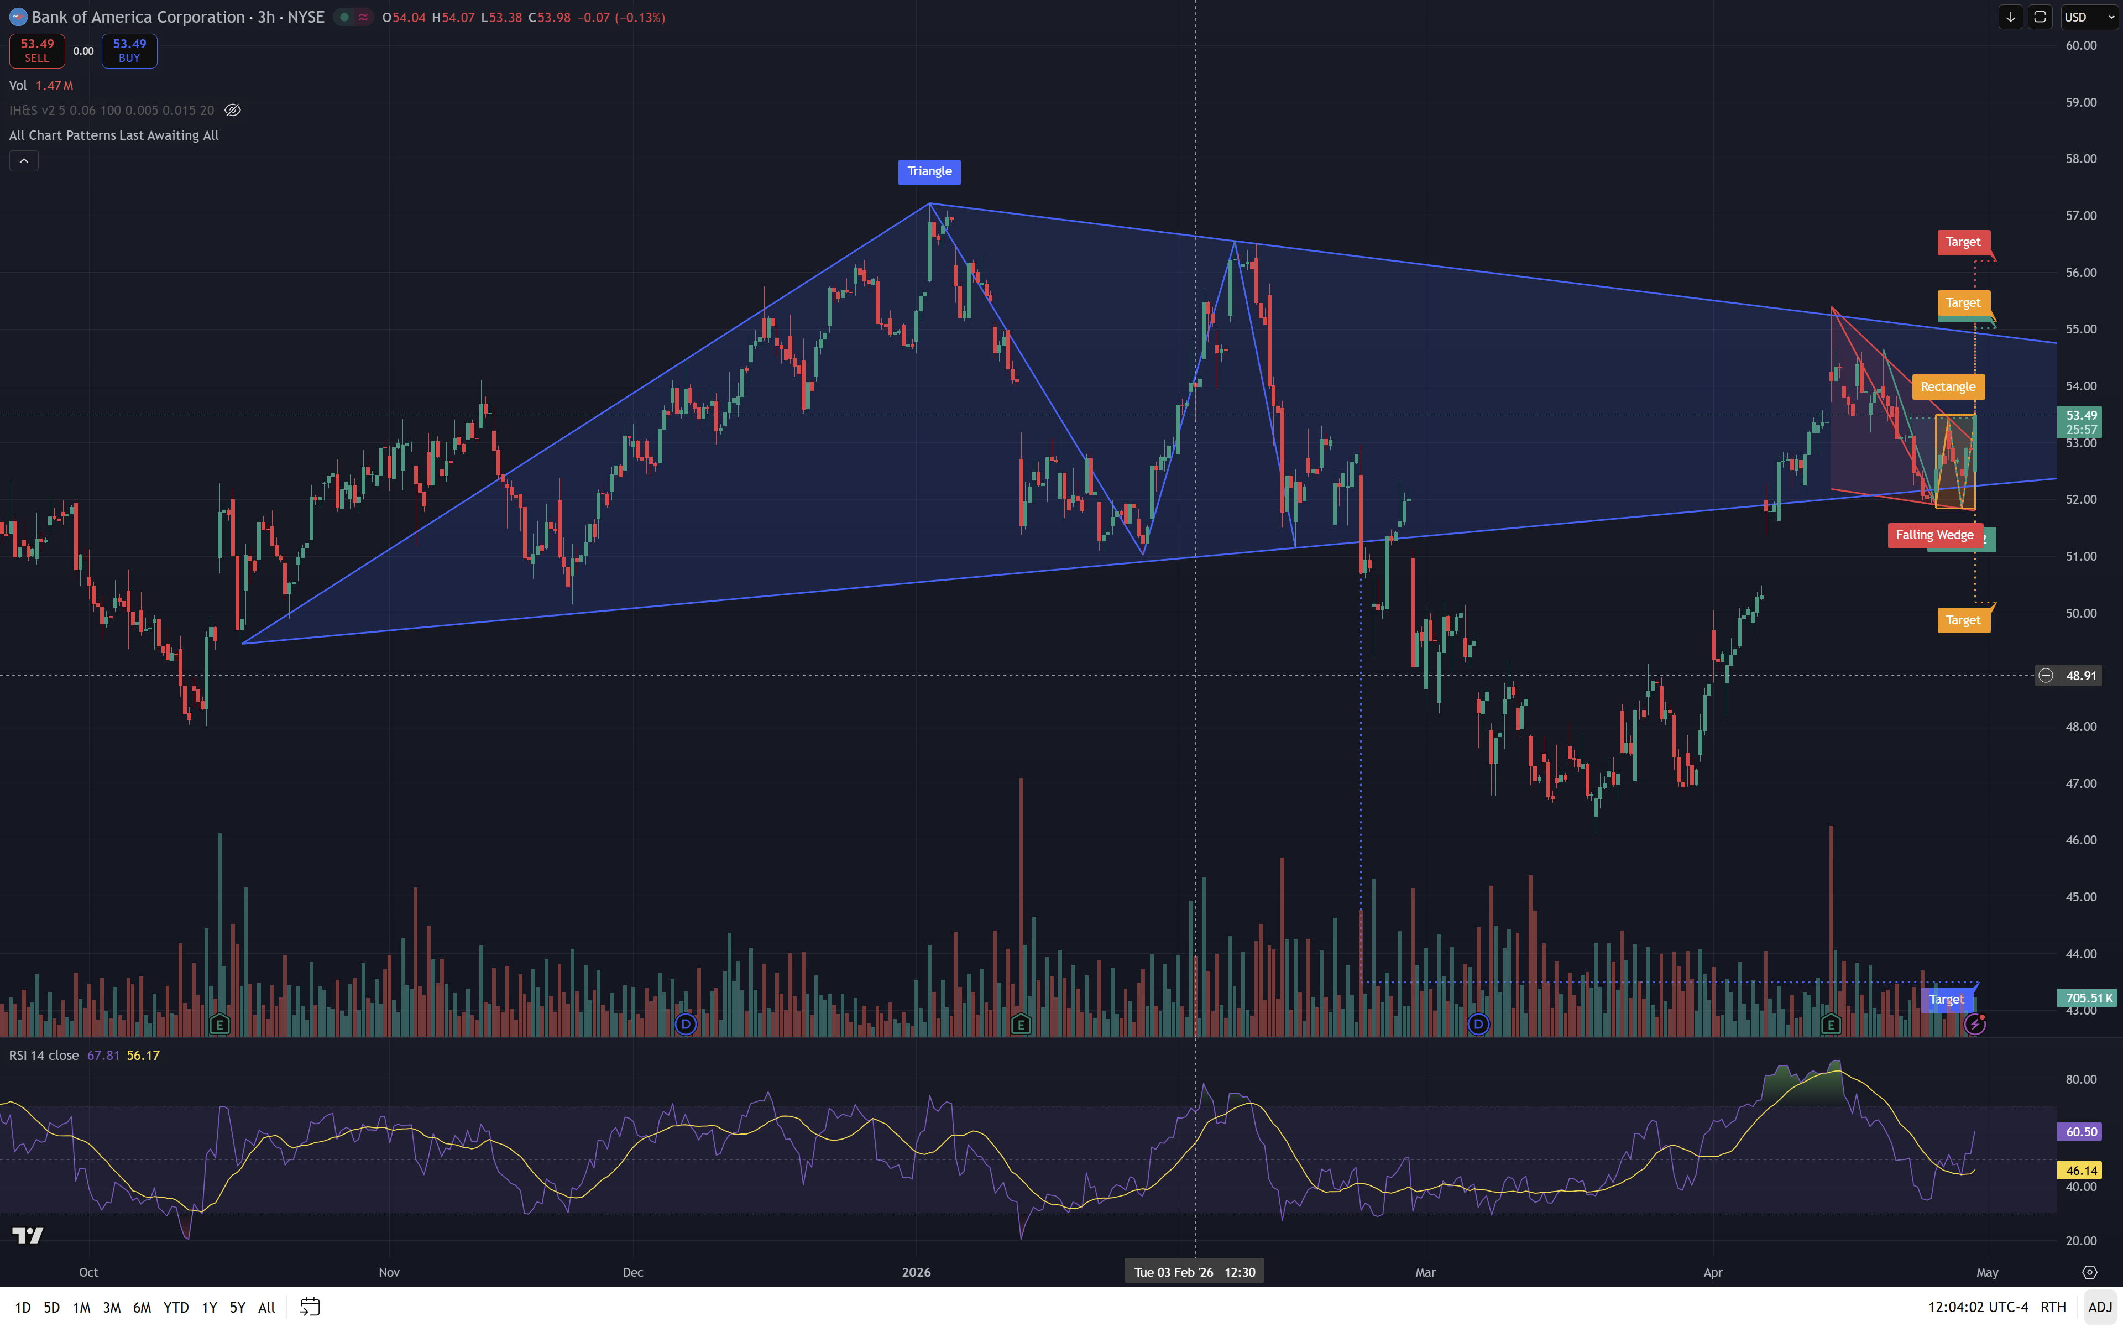Click the yellow 46.14 RSI axis label

[x=2080, y=1171]
